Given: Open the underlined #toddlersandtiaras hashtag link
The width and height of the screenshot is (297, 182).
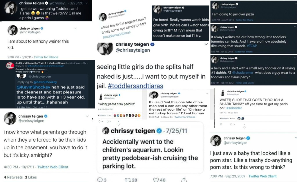Looking at the screenshot, I should pos(135,86).
